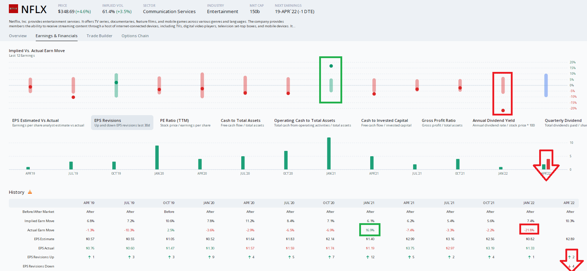Click the $1.33 EPS actual for JAN'22
587x271 pixels.
click(x=530, y=248)
